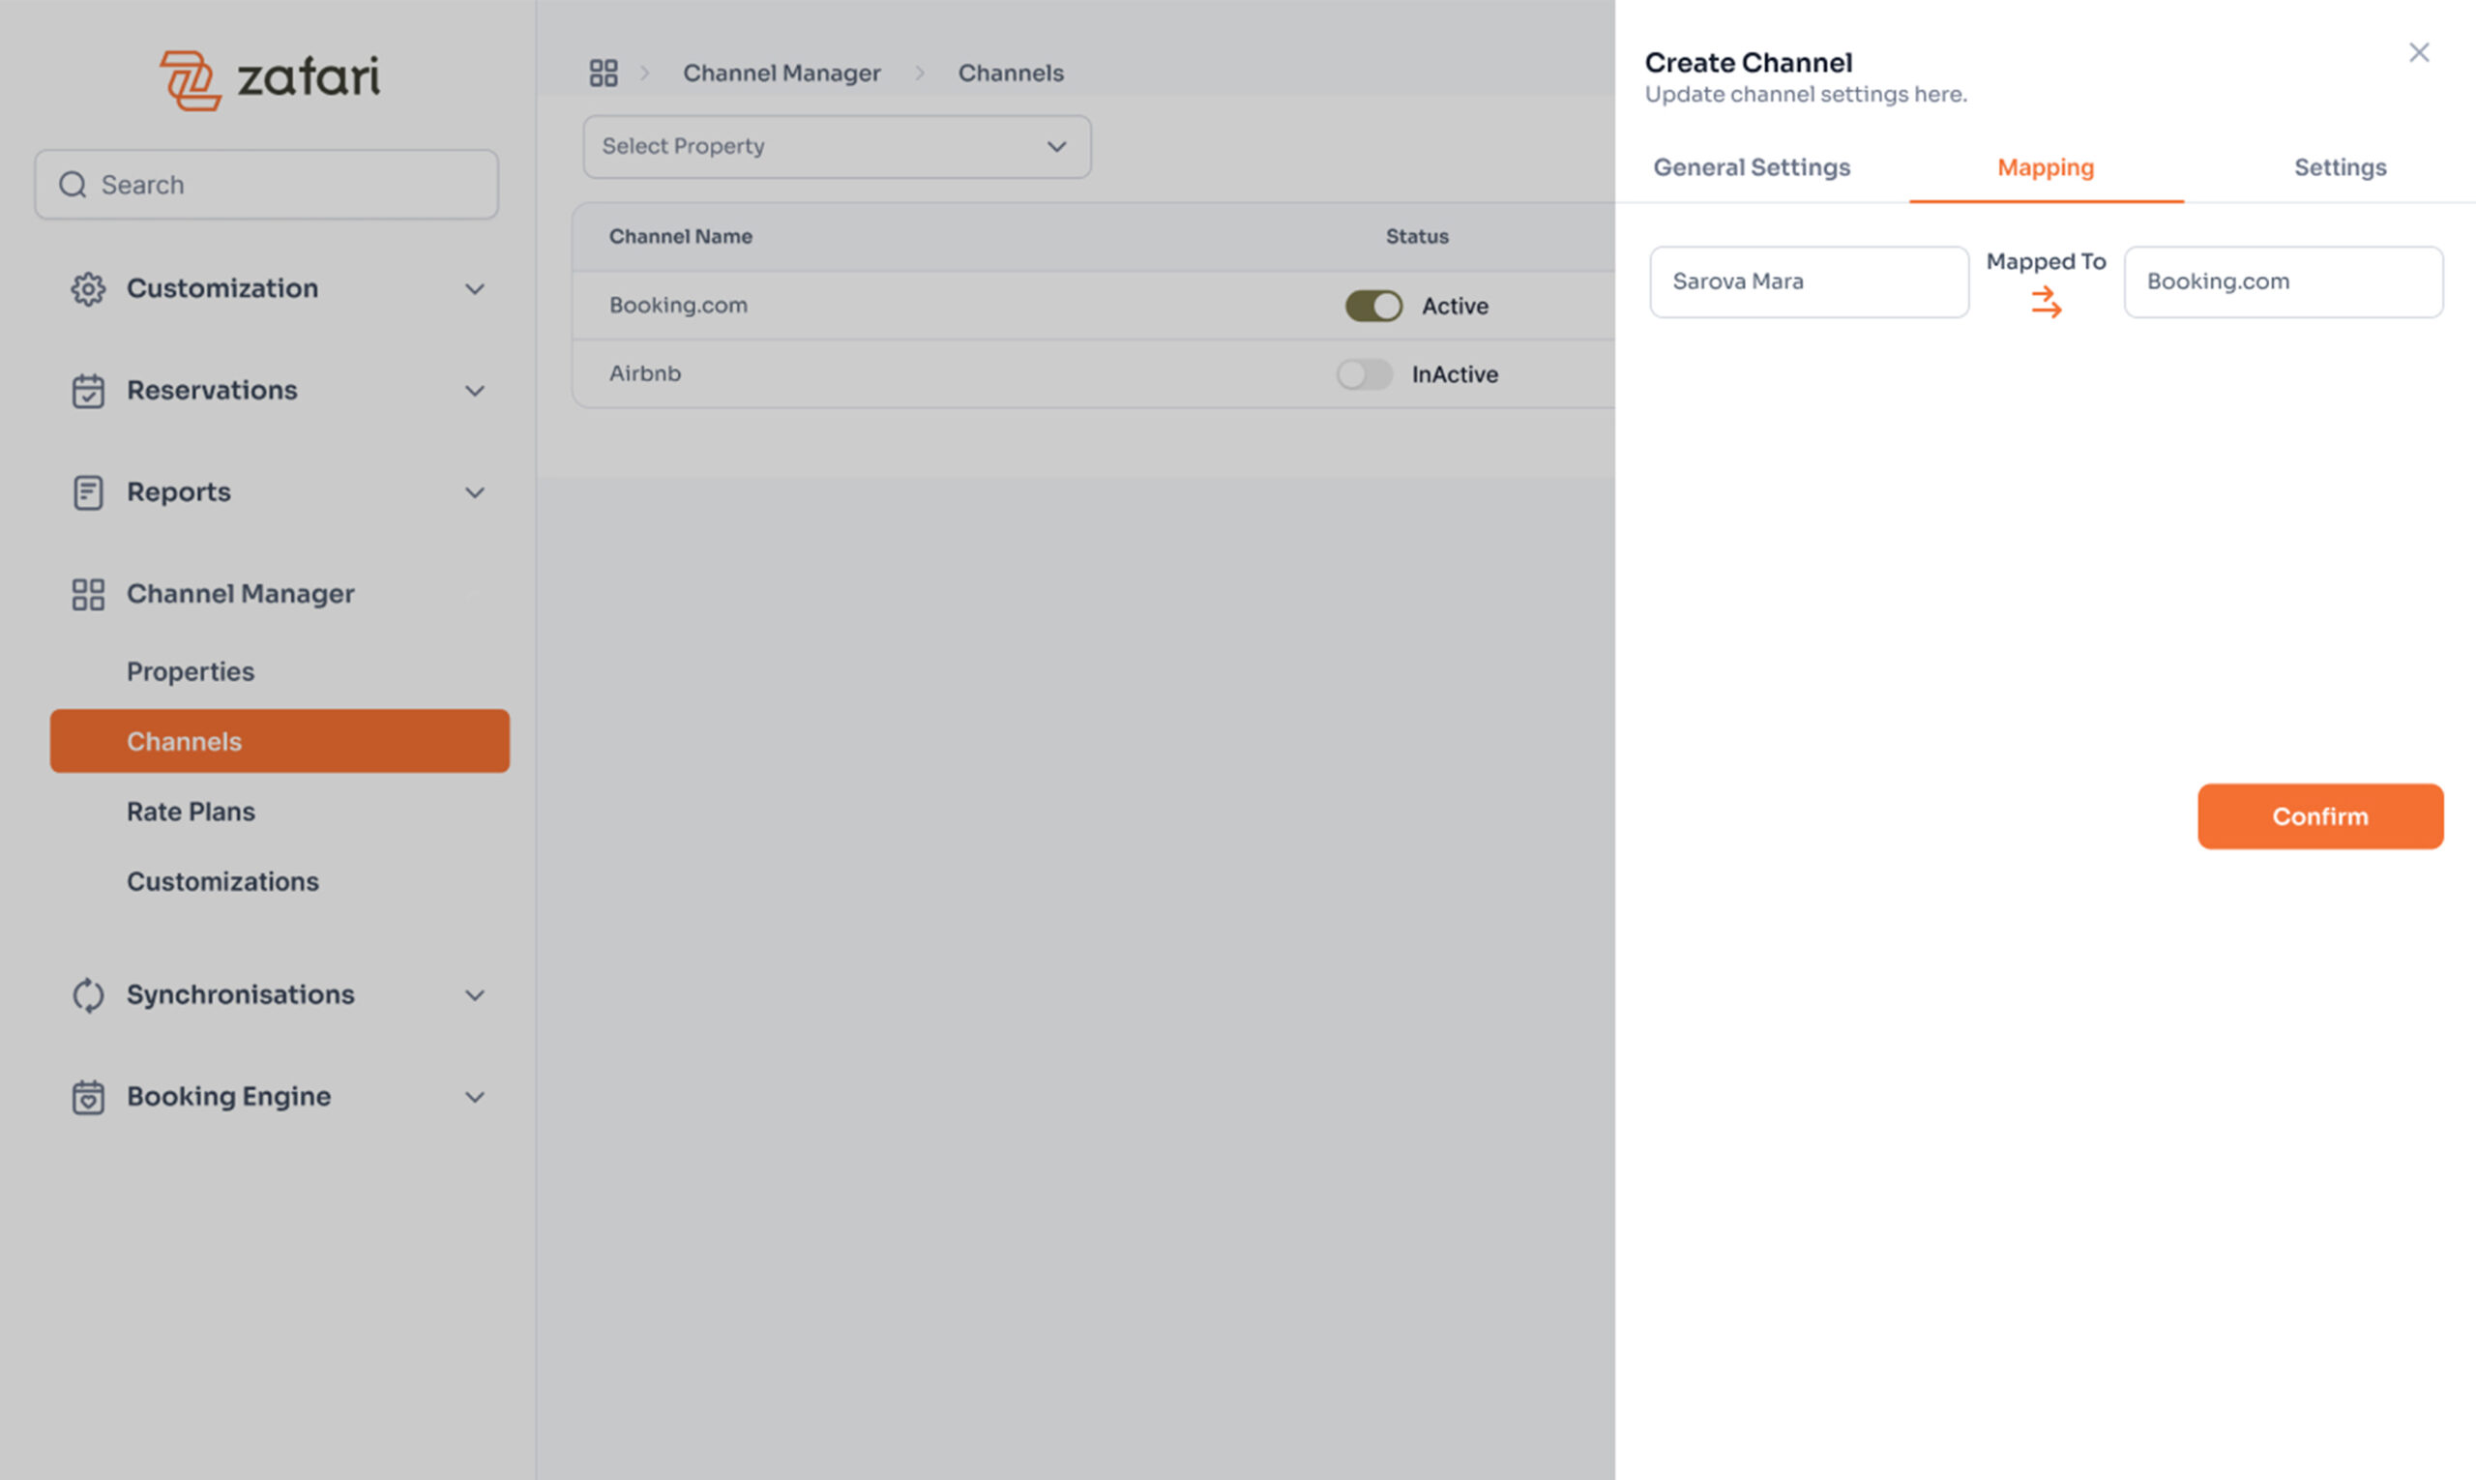Disable the Booking.com Active toggle
Image resolution: width=2476 pixels, height=1480 pixels.
coord(1373,307)
